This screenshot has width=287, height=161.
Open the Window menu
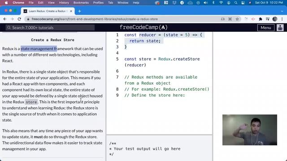point(123,3)
